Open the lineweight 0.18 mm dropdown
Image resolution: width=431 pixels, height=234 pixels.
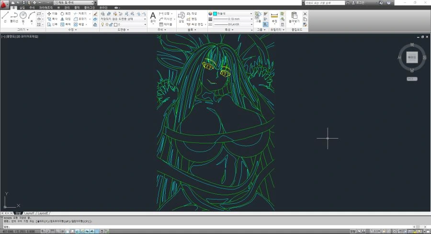233,19
